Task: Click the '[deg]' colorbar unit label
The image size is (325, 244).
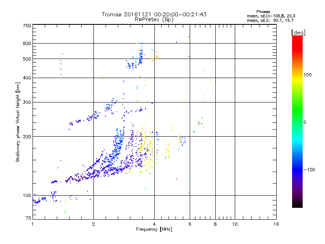Action: [x=298, y=33]
